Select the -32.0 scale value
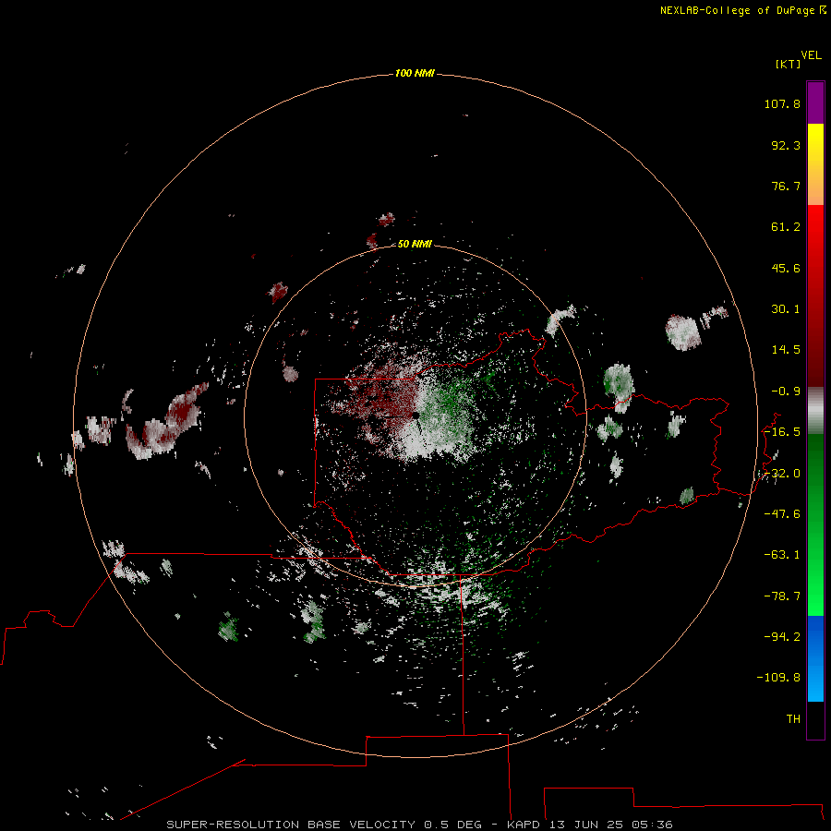The width and height of the screenshot is (831, 831). [x=782, y=474]
